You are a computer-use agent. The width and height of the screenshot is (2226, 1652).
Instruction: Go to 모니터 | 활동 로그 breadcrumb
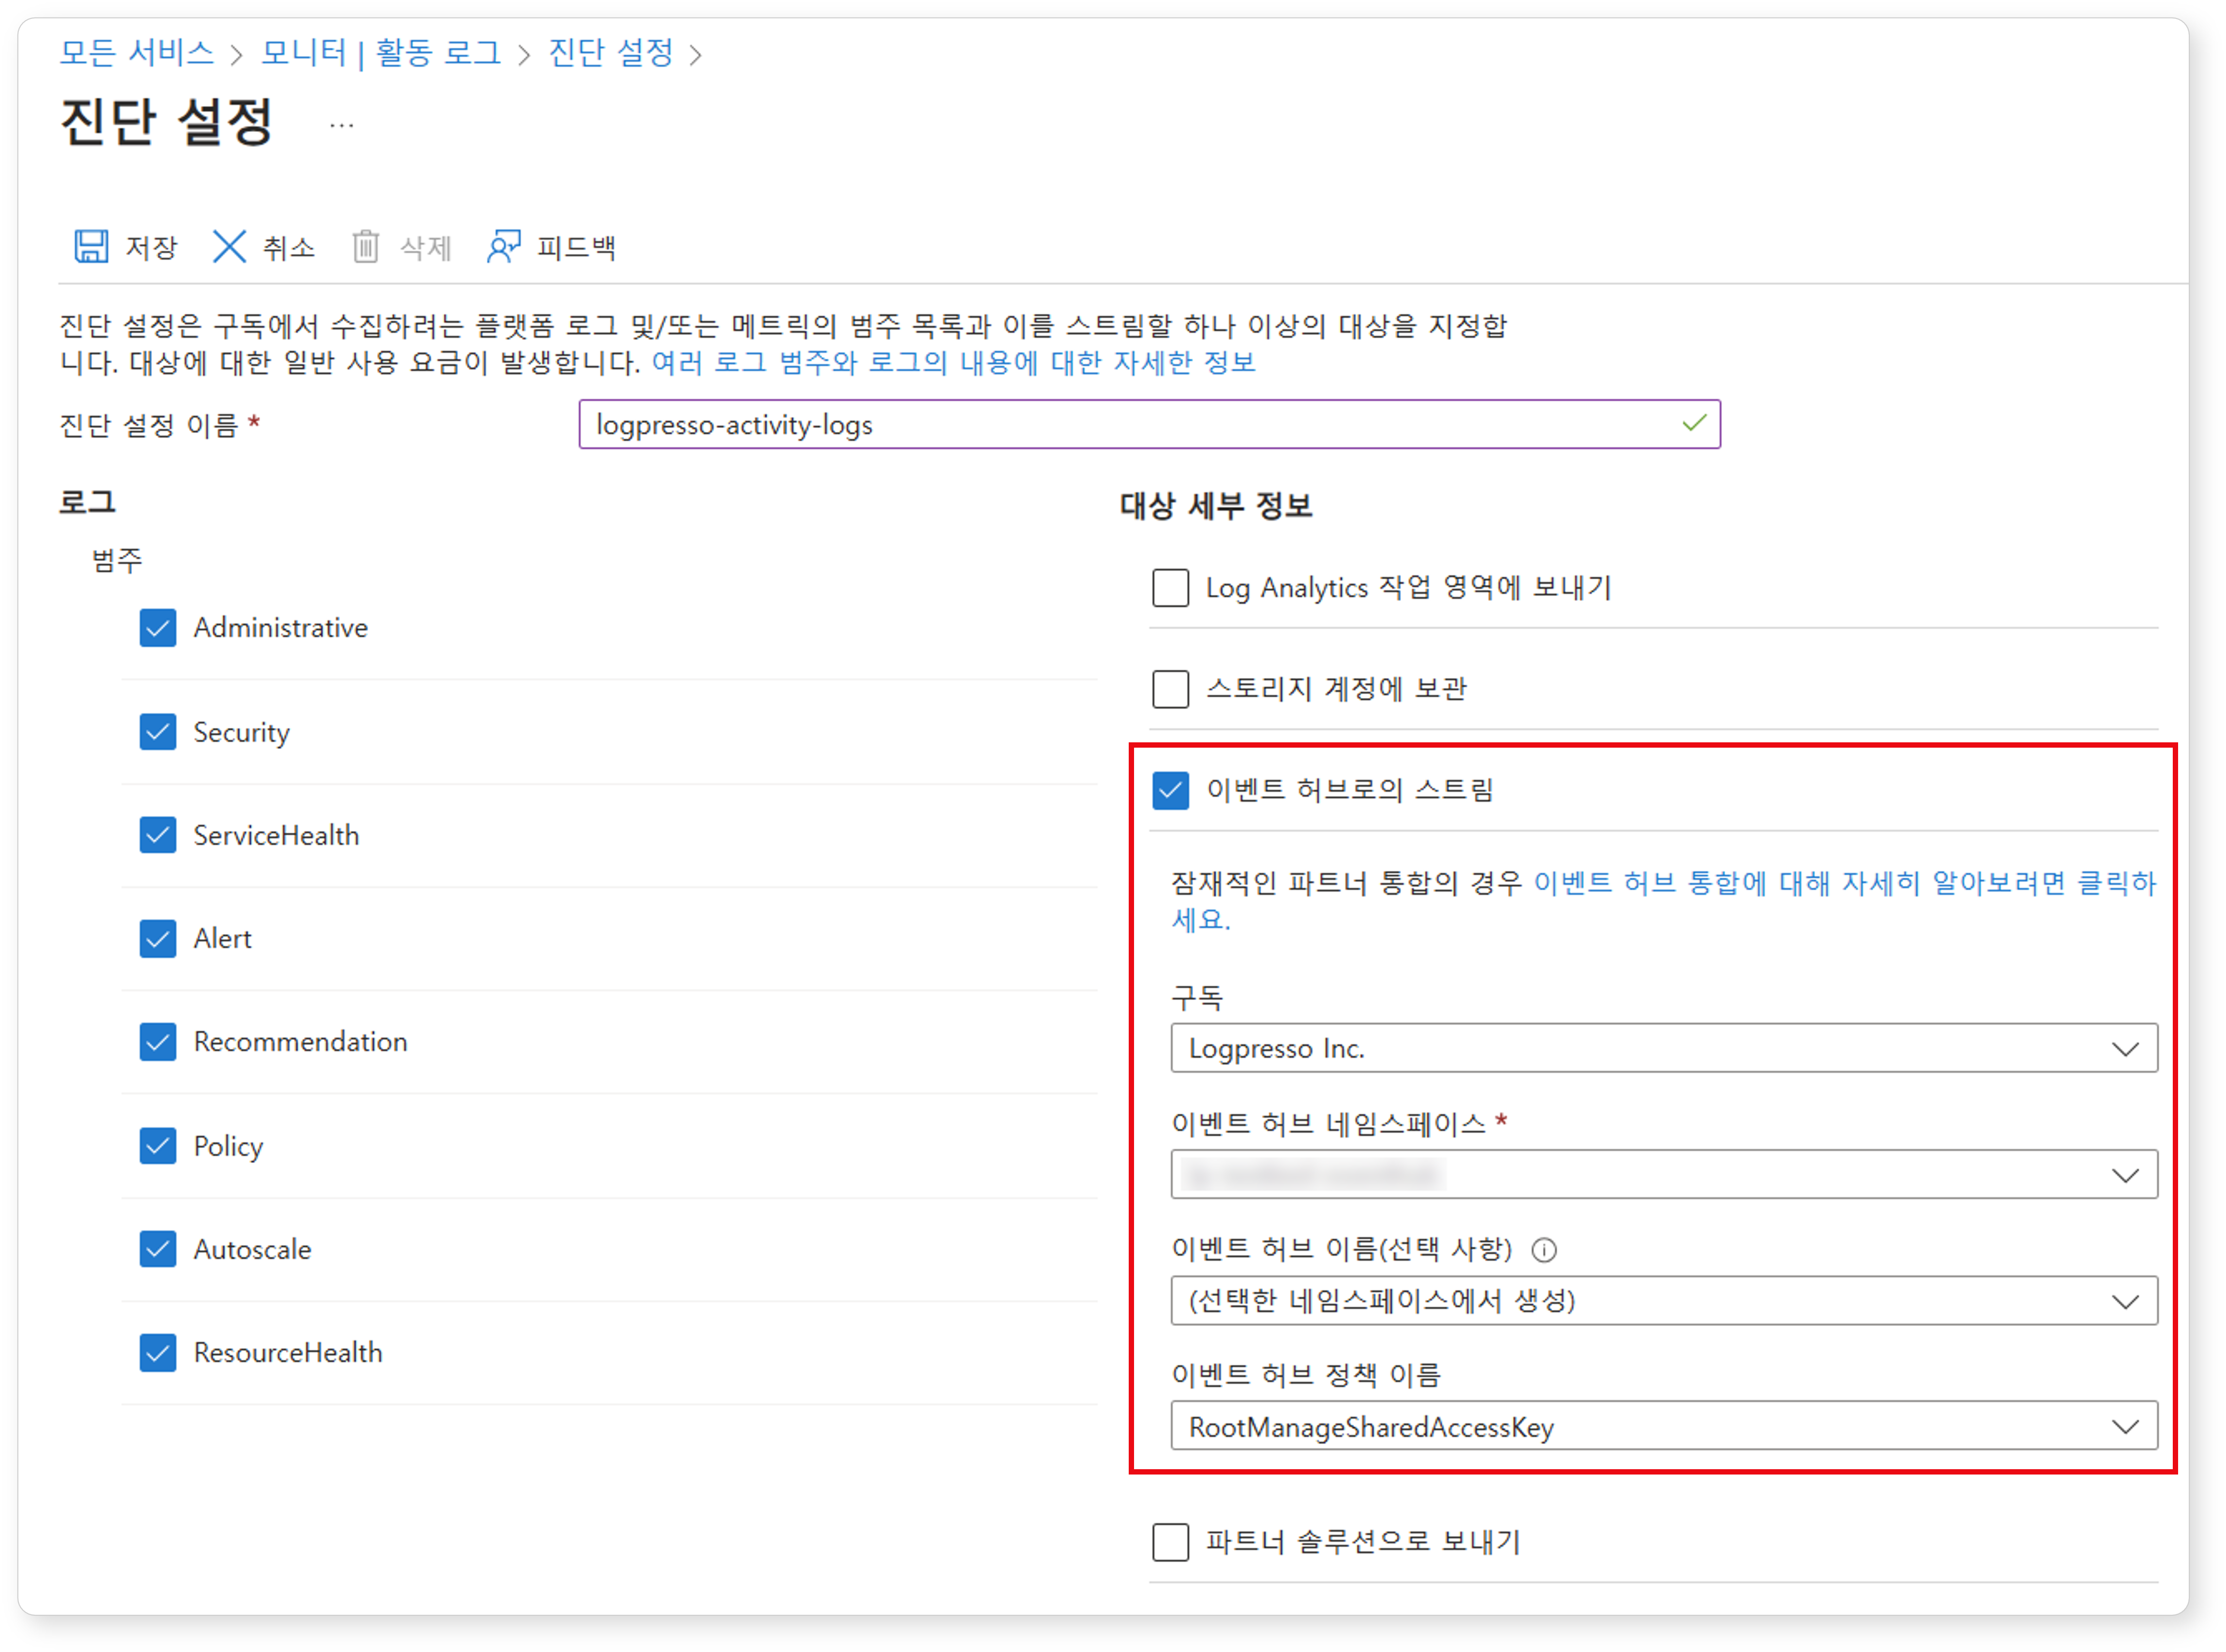[380, 52]
